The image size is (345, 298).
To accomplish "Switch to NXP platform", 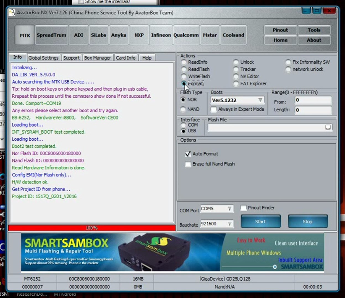I will click(139, 35).
